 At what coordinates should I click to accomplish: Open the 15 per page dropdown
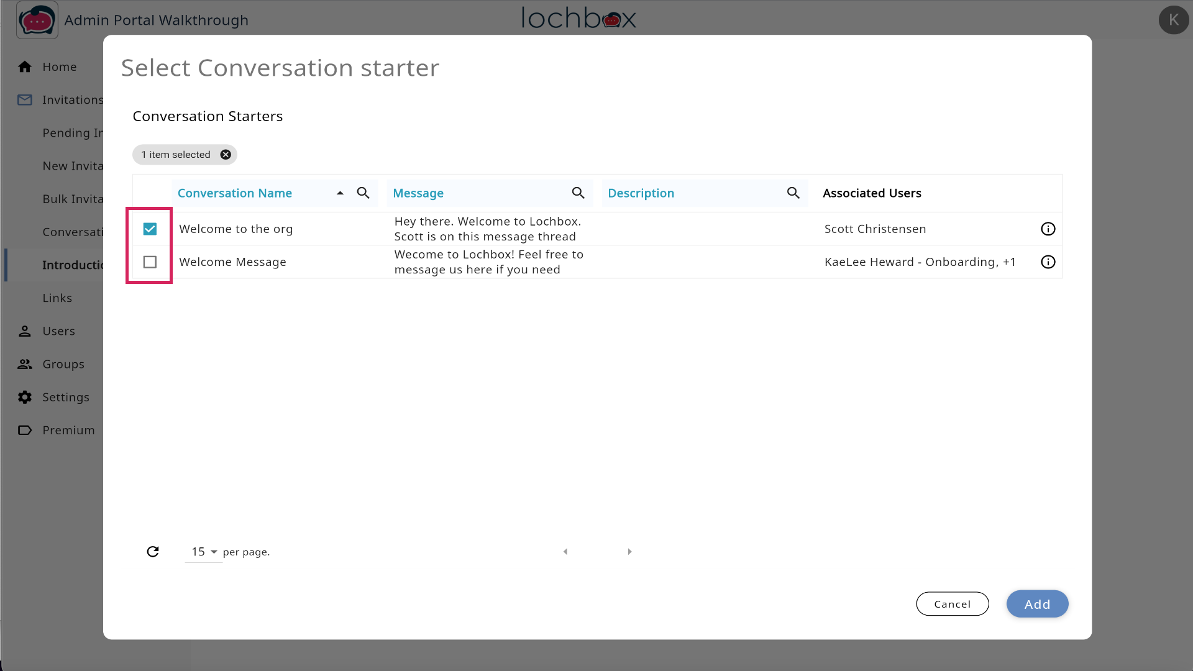click(204, 552)
